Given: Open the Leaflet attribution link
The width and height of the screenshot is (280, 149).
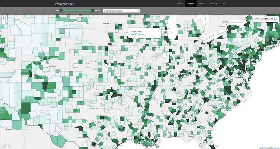Looking at the screenshot, I should (x=261, y=148).
